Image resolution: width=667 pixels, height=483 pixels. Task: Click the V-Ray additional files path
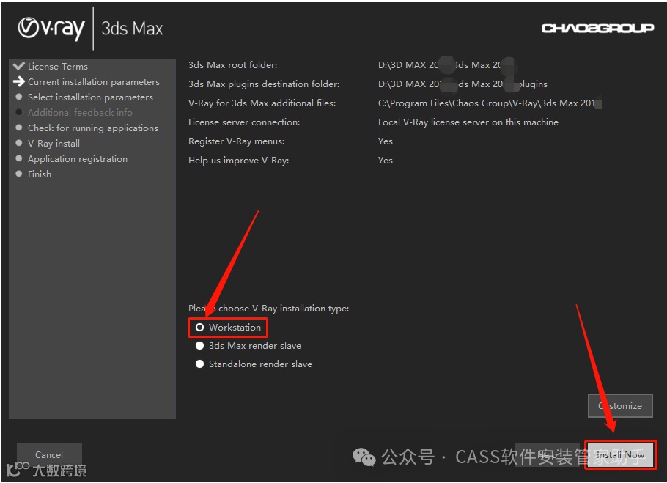[490, 103]
